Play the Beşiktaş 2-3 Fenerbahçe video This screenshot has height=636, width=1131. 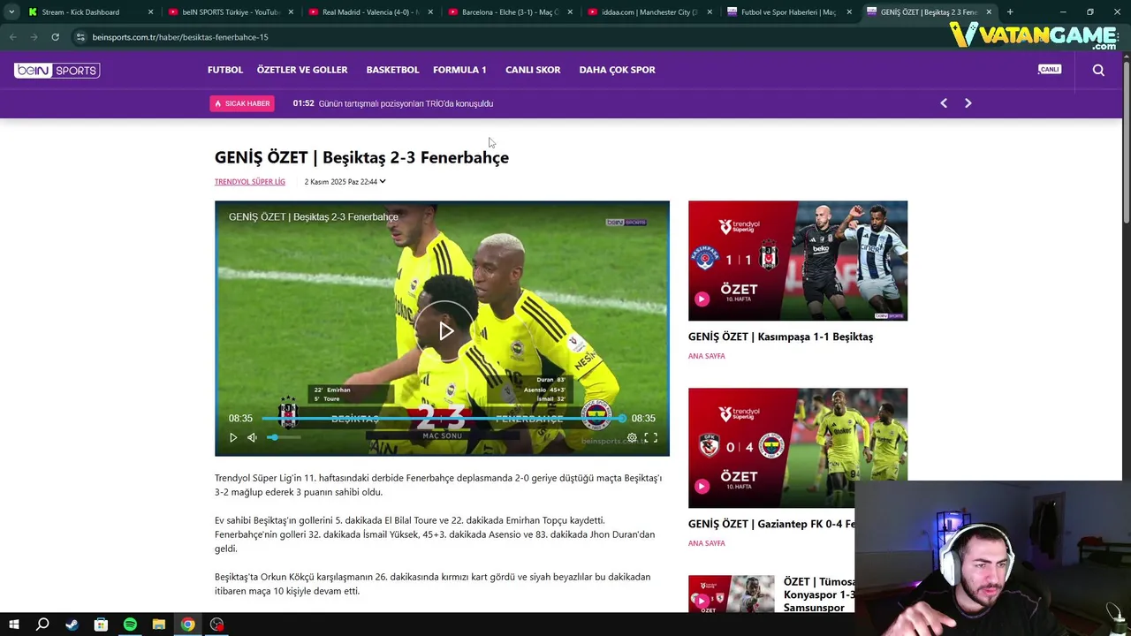pyautogui.click(x=446, y=330)
